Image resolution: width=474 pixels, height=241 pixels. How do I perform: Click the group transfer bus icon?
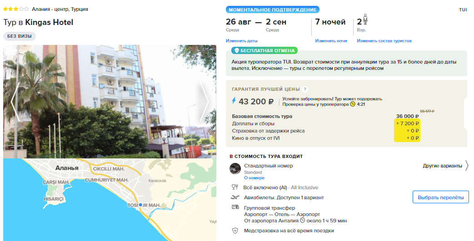(x=235, y=207)
